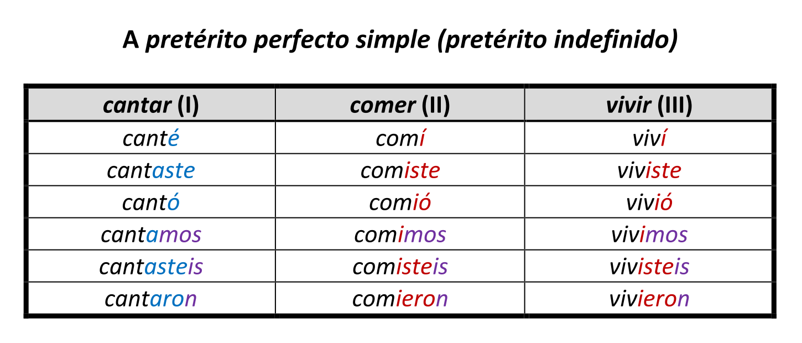Select the "cantó" conjugation cell
802x343 pixels.
click(150, 202)
